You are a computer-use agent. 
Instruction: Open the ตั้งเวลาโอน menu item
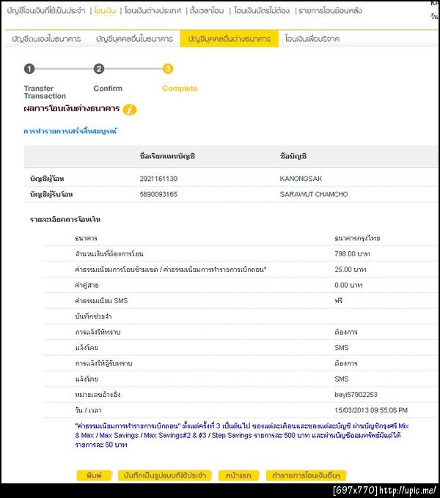(207, 11)
